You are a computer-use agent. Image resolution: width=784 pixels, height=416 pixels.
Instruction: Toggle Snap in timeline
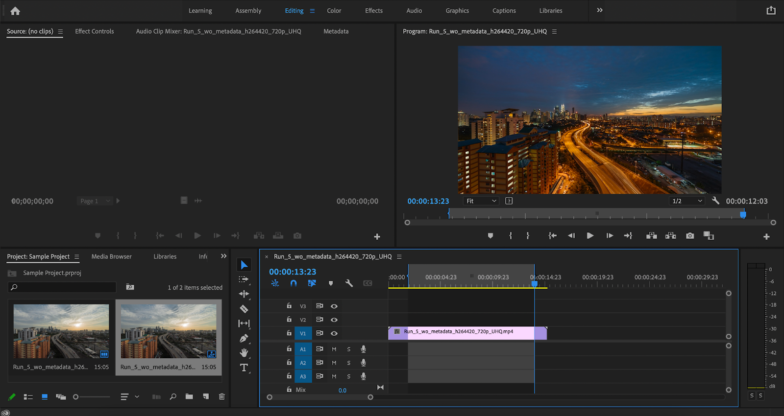pyautogui.click(x=294, y=283)
